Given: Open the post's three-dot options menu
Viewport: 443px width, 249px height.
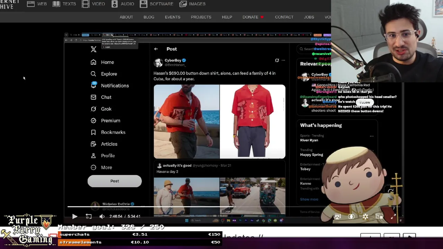Looking at the screenshot, I should pos(283,60).
